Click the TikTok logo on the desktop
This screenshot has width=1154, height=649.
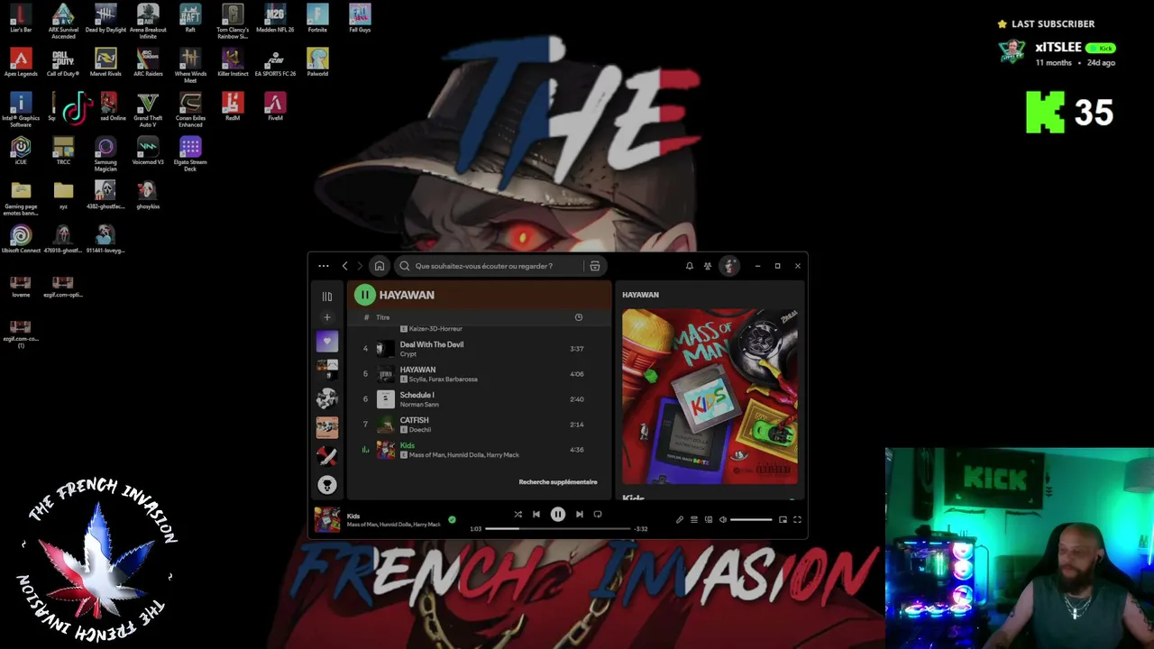coord(78,107)
